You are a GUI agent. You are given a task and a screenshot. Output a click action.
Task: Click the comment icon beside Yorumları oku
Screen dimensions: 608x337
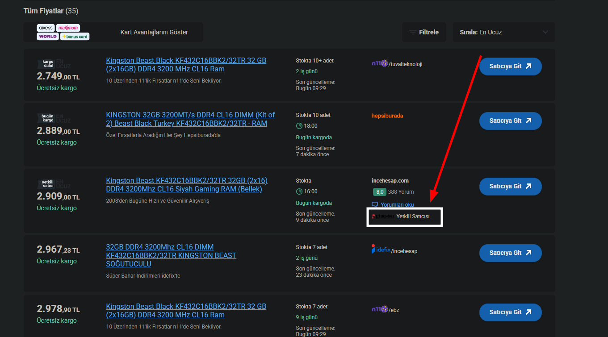[375, 205]
